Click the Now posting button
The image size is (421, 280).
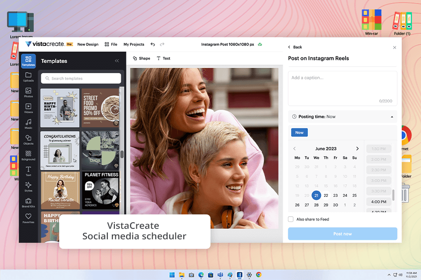coord(300,133)
